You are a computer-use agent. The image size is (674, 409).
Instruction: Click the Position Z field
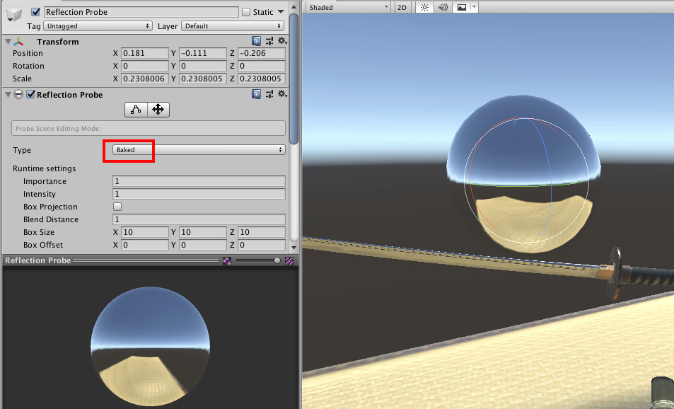click(262, 53)
